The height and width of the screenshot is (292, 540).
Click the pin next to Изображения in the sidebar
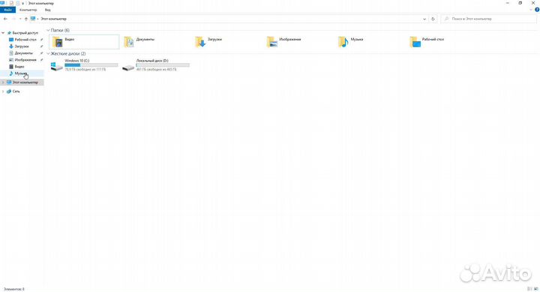pyautogui.click(x=42, y=60)
